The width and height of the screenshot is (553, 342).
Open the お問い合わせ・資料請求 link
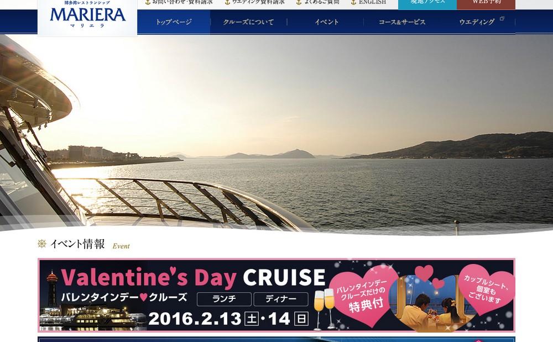[182, 2]
